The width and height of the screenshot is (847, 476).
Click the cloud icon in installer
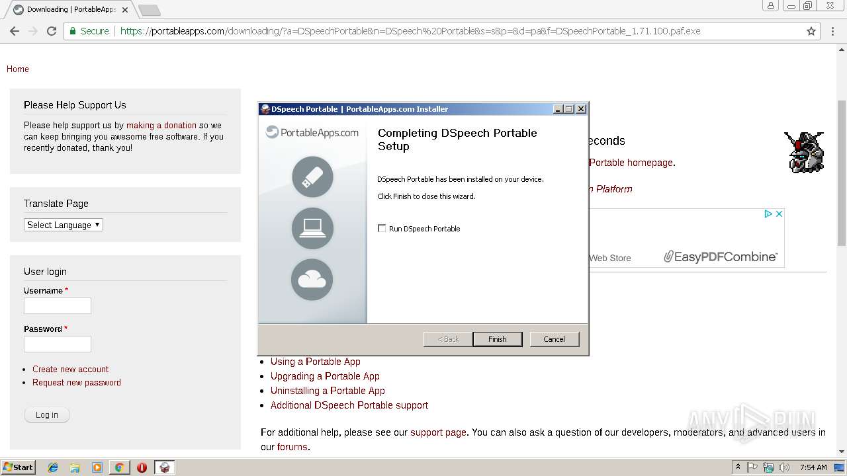312,280
